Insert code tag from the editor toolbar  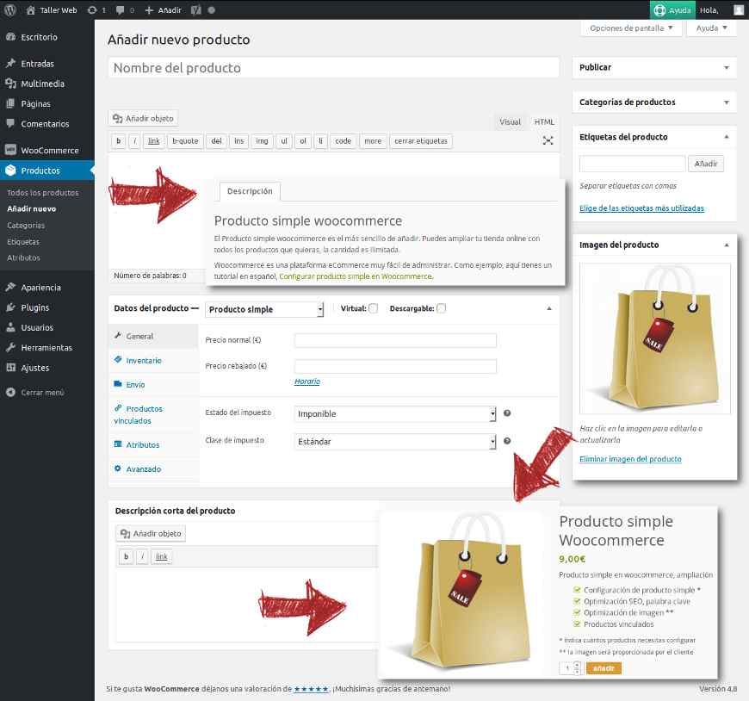(x=343, y=141)
